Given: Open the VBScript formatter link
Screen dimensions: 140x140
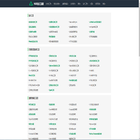Looking at the screenshot, I should pyautogui.click(x=74, y=71).
